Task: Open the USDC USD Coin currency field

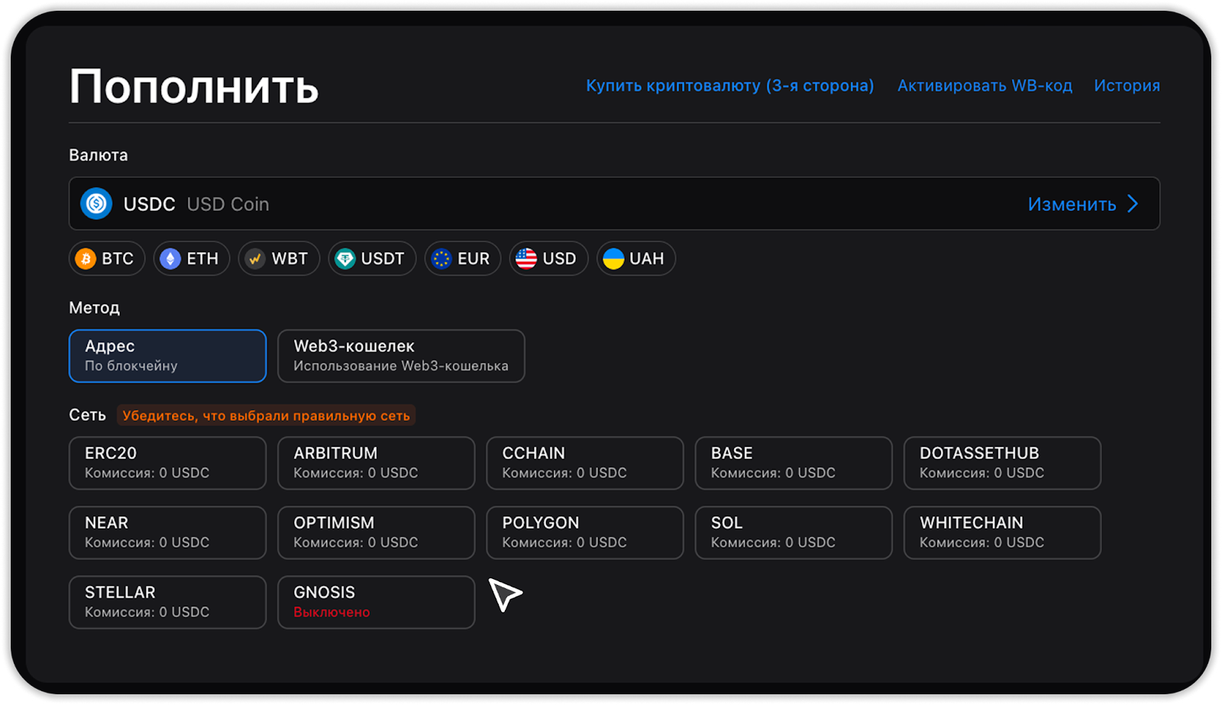Action: [535, 204]
